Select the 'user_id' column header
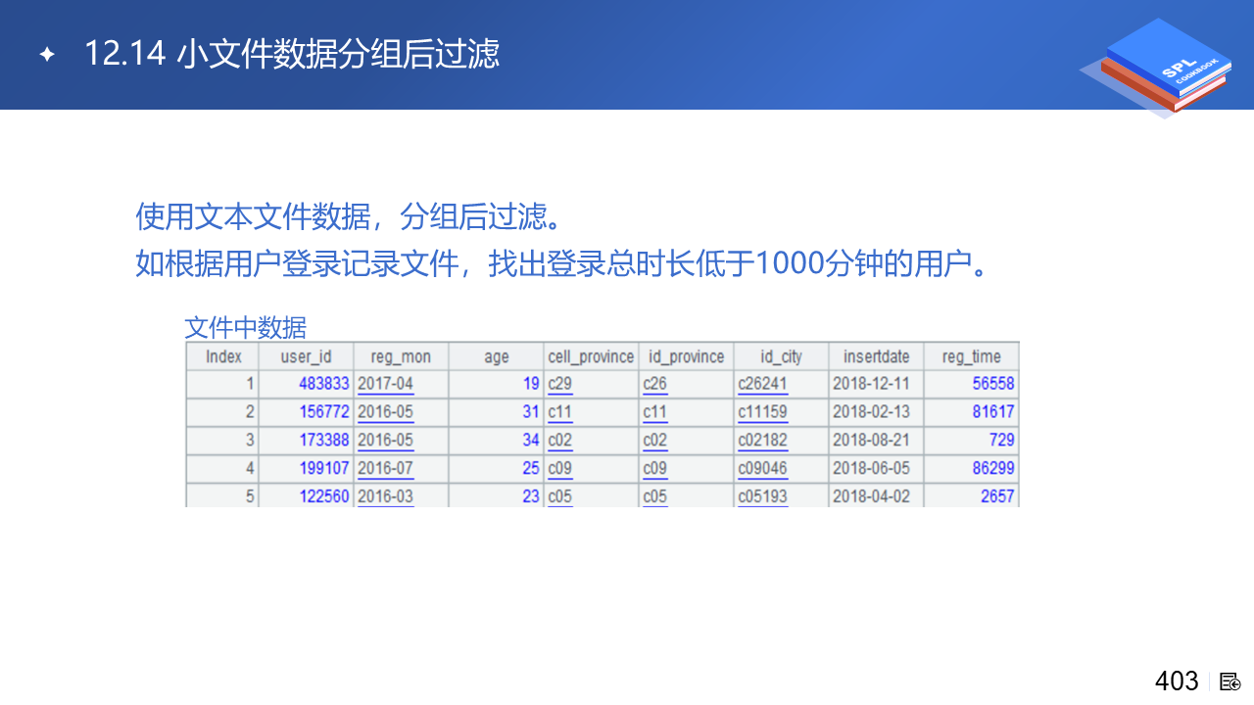 (306, 356)
